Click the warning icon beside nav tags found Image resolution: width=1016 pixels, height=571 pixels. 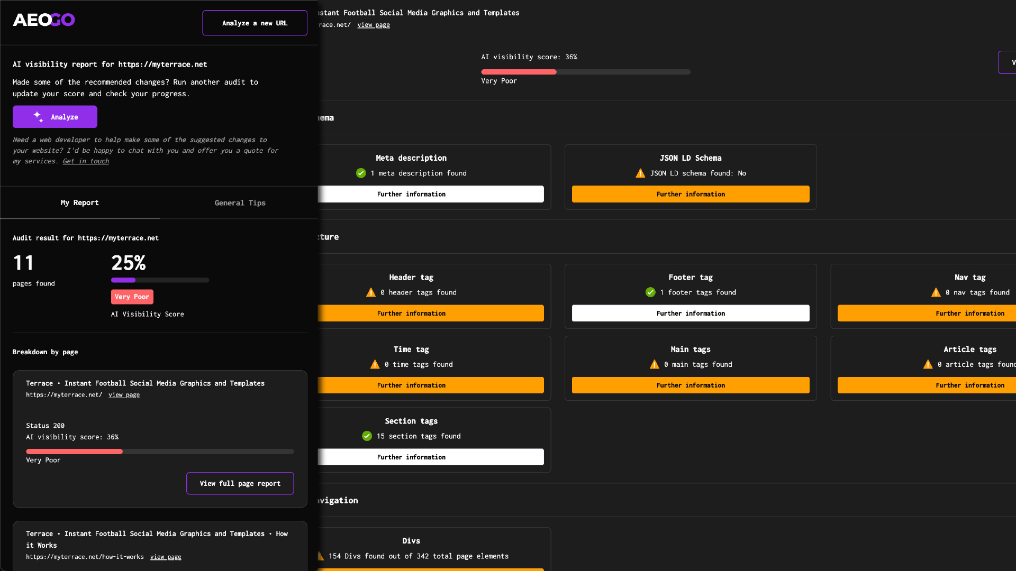coord(936,292)
